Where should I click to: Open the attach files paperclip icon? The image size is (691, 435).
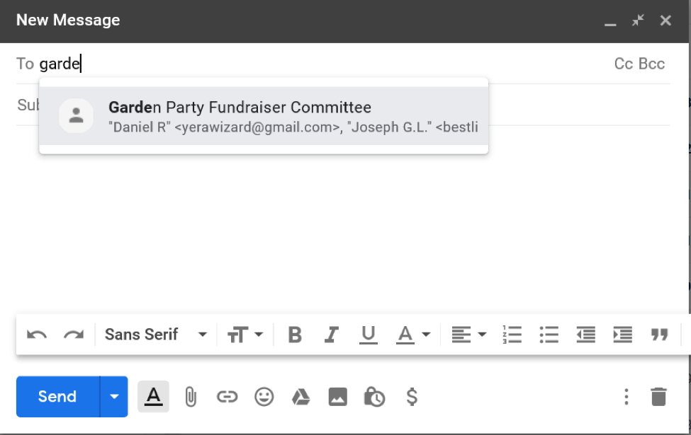click(191, 397)
